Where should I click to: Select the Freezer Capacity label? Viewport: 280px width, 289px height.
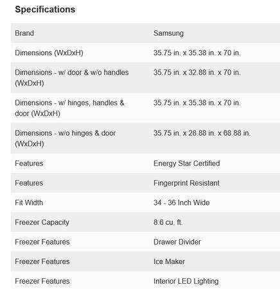[x=42, y=222]
